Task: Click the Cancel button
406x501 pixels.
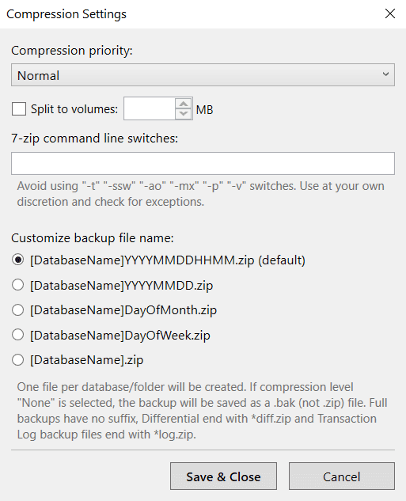Action: (342, 476)
